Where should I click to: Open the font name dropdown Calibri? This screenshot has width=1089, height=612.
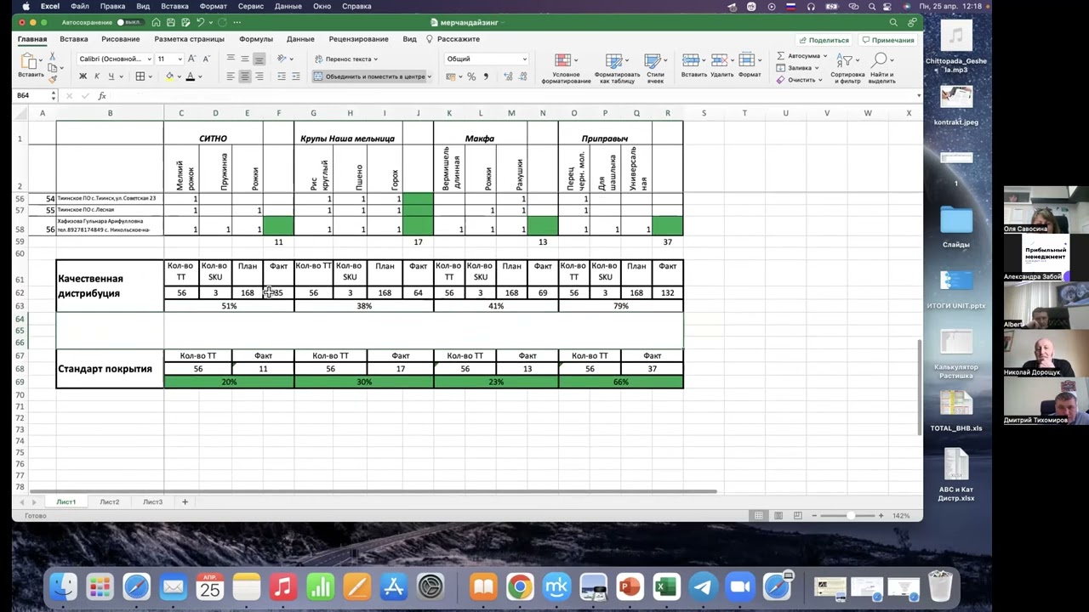[114, 59]
